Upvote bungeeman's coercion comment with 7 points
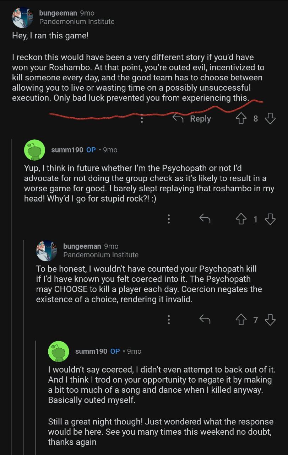 coord(241,320)
